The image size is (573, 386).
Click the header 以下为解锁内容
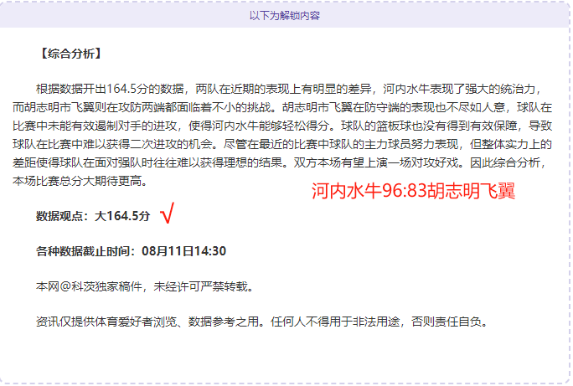coord(285,16)
